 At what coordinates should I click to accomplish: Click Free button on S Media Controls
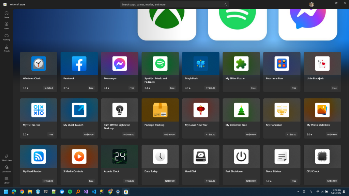pyautogui.click(x=91, y=181)
